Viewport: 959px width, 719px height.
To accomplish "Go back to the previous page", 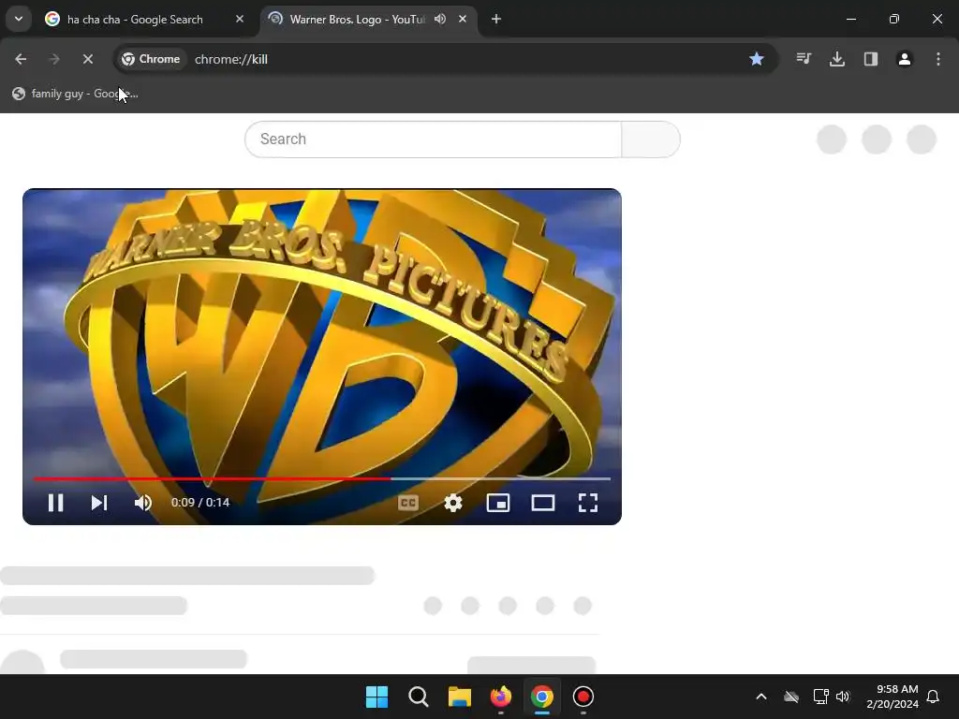I will [x=21, y=59].
